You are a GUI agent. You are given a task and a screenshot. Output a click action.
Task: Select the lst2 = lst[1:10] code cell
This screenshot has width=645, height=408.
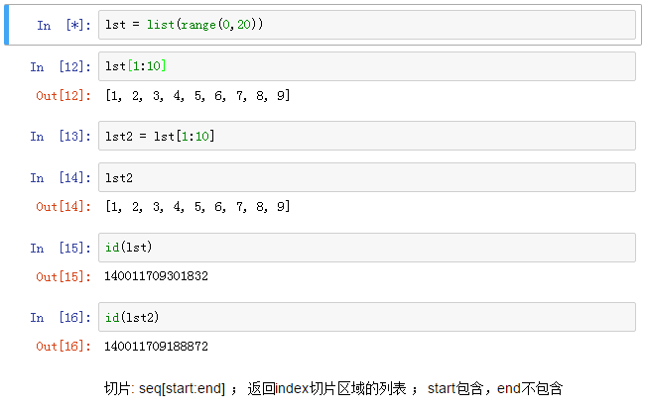[367, 136]
